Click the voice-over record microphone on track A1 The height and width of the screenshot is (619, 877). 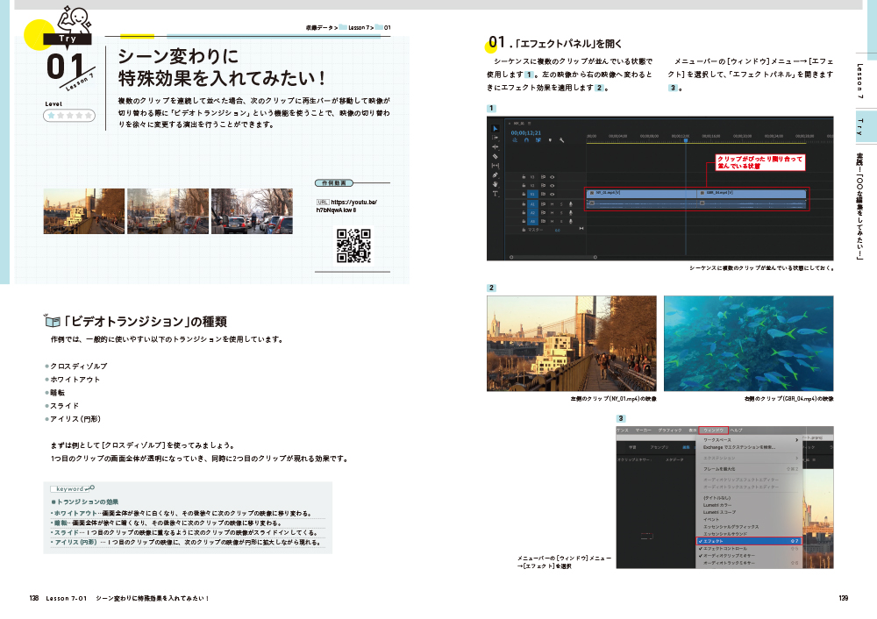pos(571,203)
